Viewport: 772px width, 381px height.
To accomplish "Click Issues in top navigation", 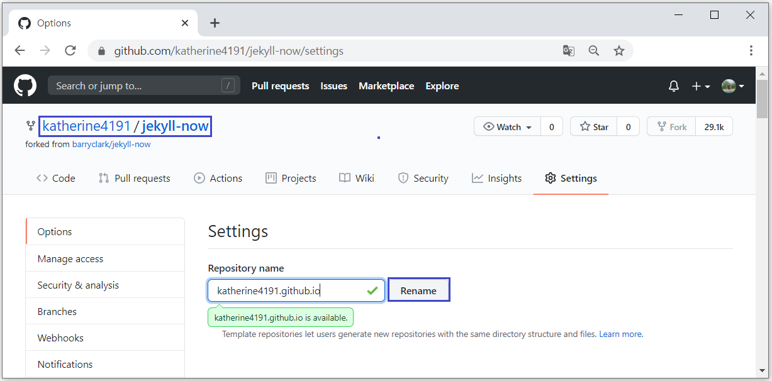I will (333, 86).
